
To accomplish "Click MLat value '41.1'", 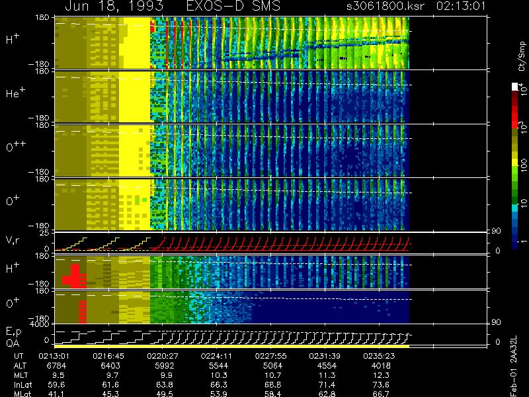I will (x=56, y=394).
